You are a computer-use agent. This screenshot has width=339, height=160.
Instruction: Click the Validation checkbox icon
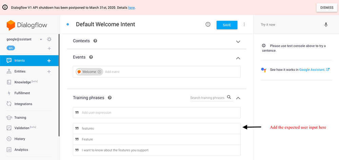(9, 128)
